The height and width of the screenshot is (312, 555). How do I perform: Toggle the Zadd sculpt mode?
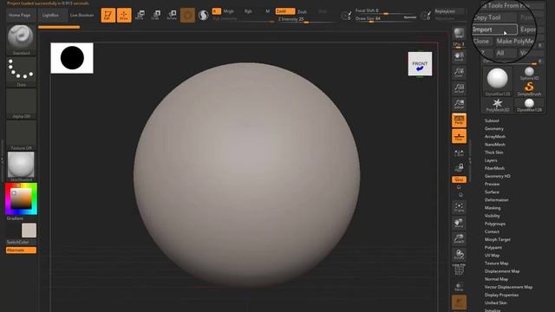tap(285, 11)
